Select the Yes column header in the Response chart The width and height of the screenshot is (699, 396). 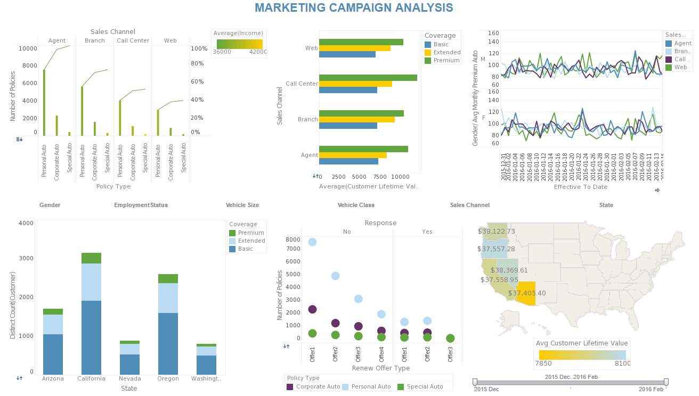coord(427,232)
